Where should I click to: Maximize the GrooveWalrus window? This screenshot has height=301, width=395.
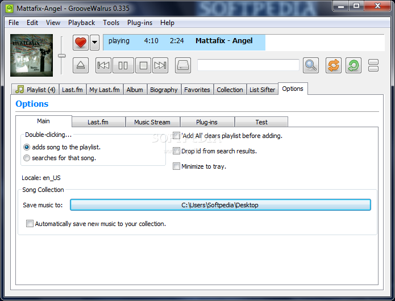coord(356,6)
